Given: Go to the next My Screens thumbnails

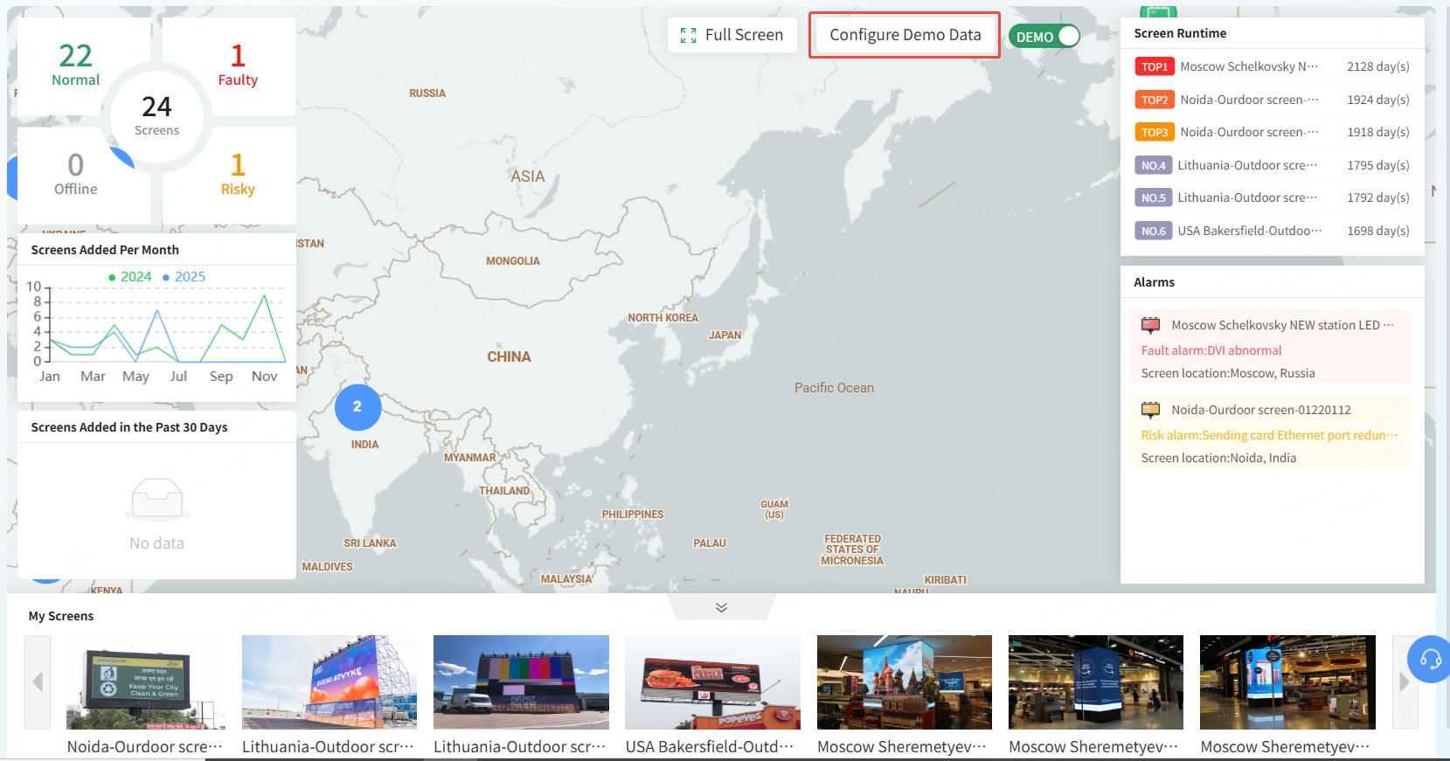Looking at the screenshot, I should (1405, 681).
